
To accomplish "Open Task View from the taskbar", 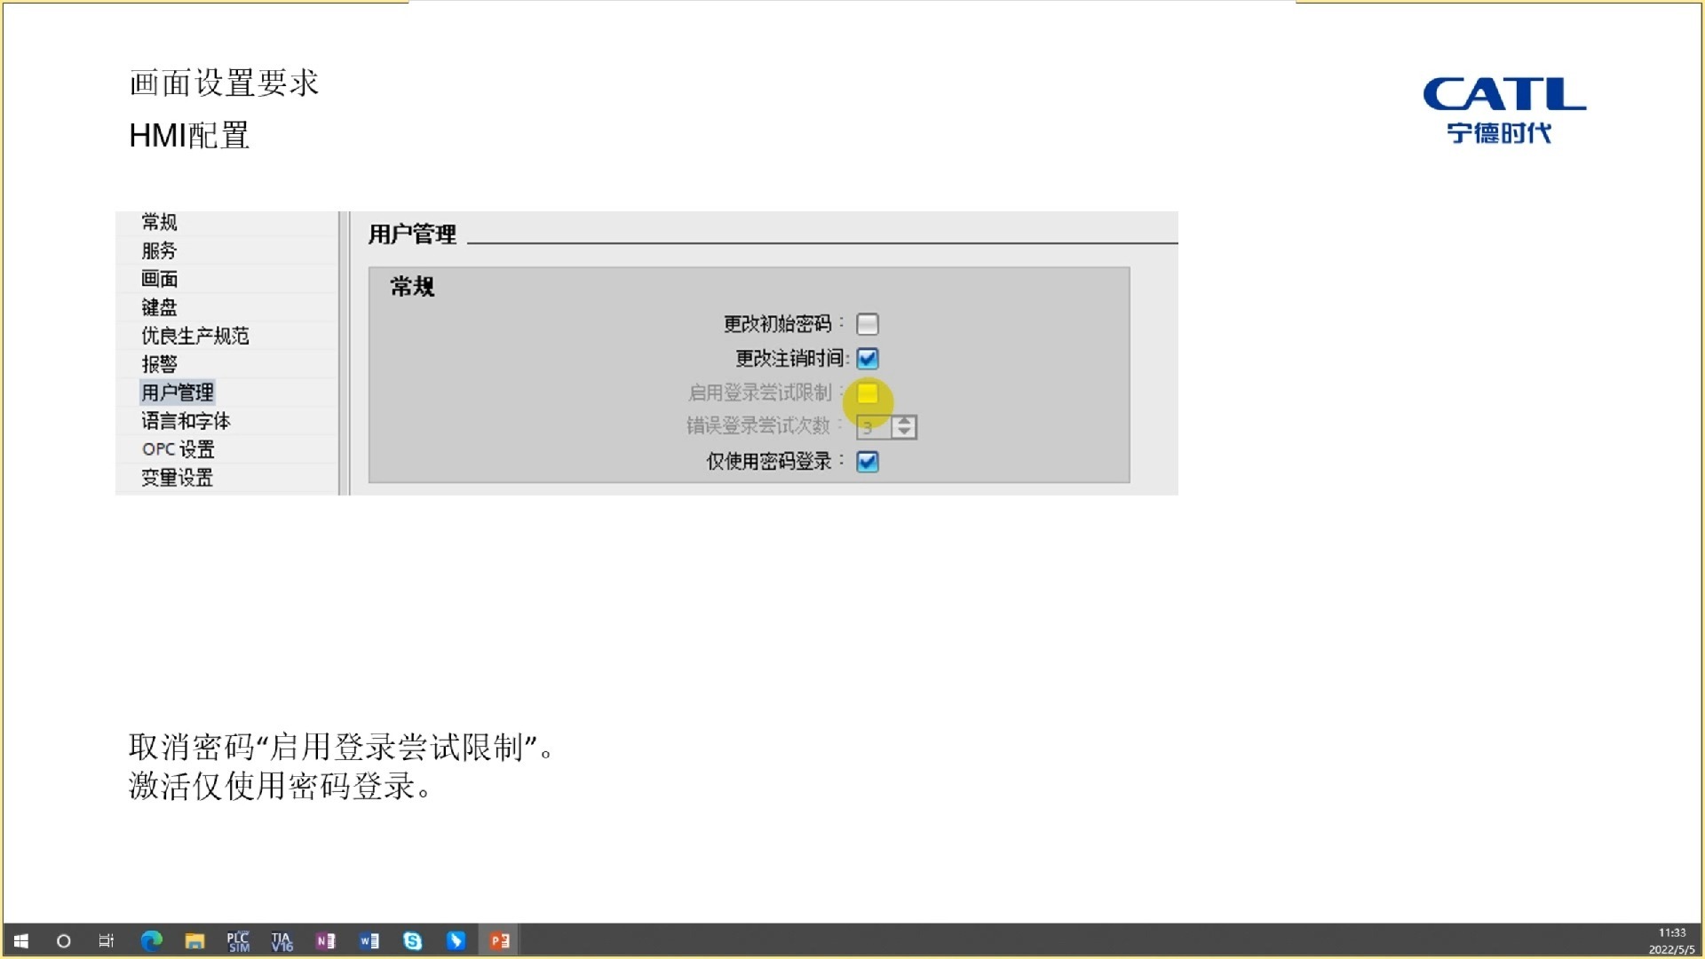I will 106,940.
